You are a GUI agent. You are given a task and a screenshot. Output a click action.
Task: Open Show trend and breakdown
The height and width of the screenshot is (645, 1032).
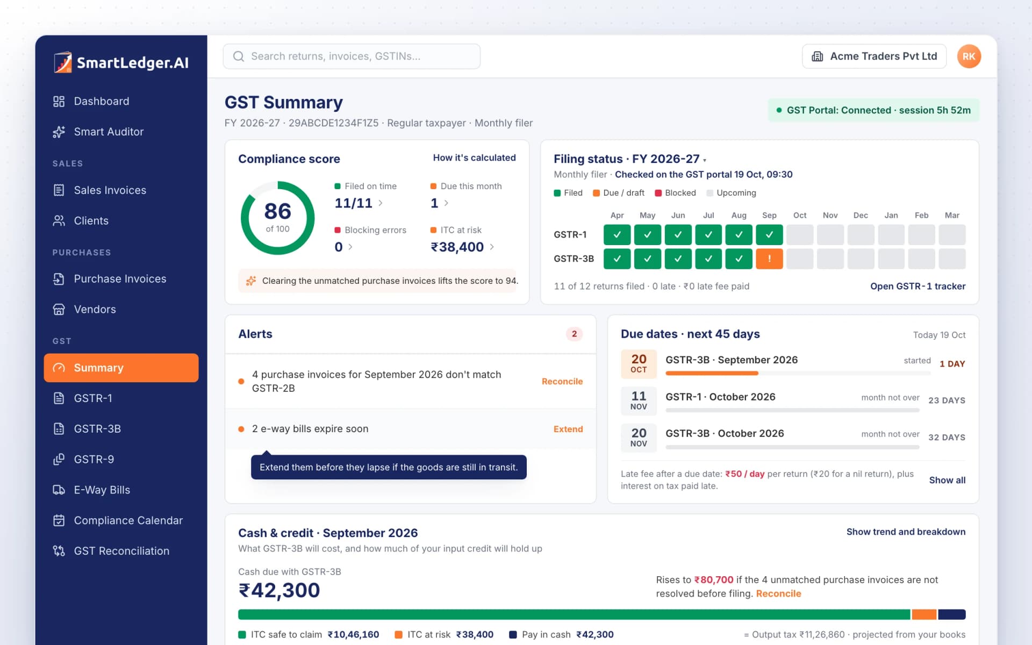click(x=906, y=532)
